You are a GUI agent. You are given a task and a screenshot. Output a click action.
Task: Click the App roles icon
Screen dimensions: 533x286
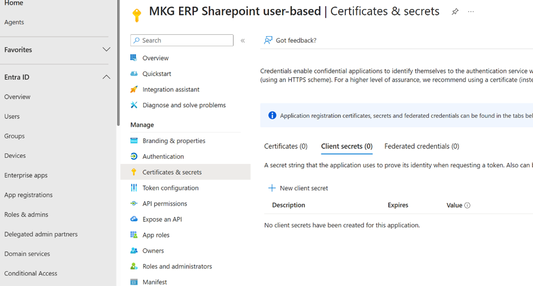coord(134,235)
